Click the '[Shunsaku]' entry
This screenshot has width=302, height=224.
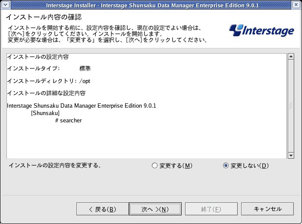45,113
